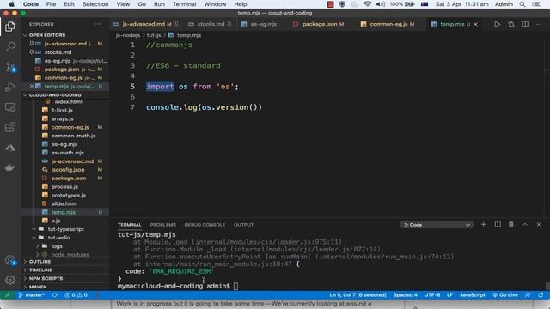
Task: Open feedback icon in status bar
Action: [x=528, y=295]
